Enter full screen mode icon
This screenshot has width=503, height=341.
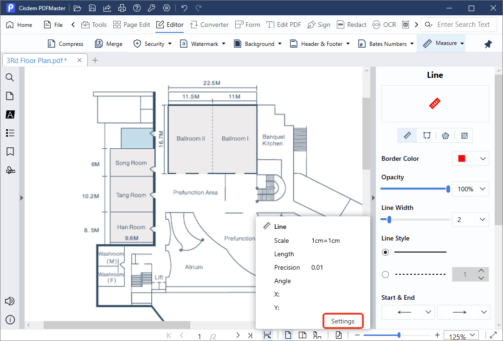[x=493, y=335]
